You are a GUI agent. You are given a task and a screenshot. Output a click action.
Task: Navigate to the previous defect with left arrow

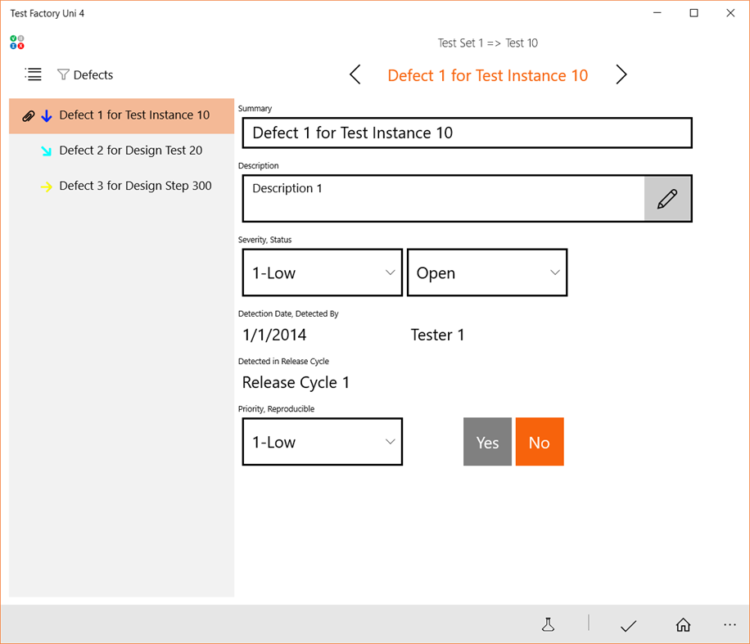coord(355,74)
